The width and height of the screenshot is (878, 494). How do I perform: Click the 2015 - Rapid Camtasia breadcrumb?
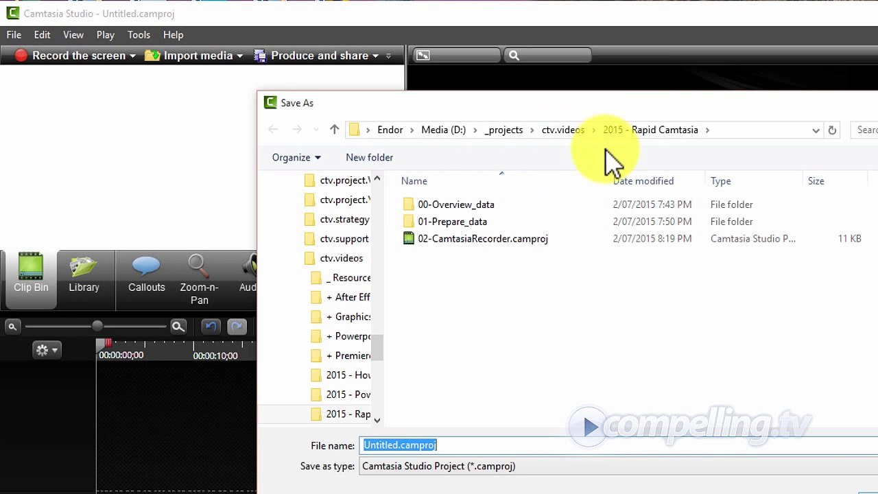pos(650,130)
